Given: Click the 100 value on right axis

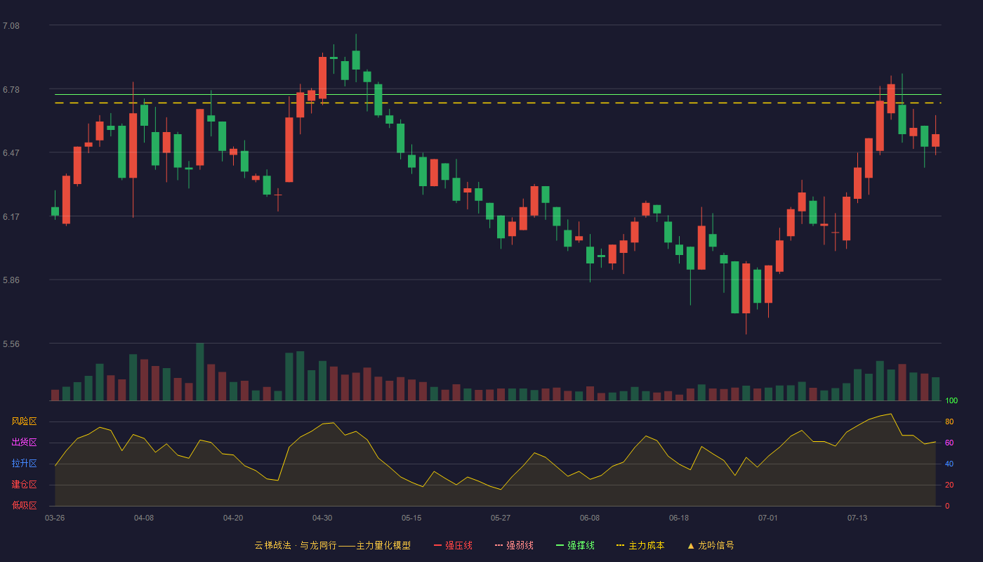Looking at the screenshot, I should tap(951, 401).
